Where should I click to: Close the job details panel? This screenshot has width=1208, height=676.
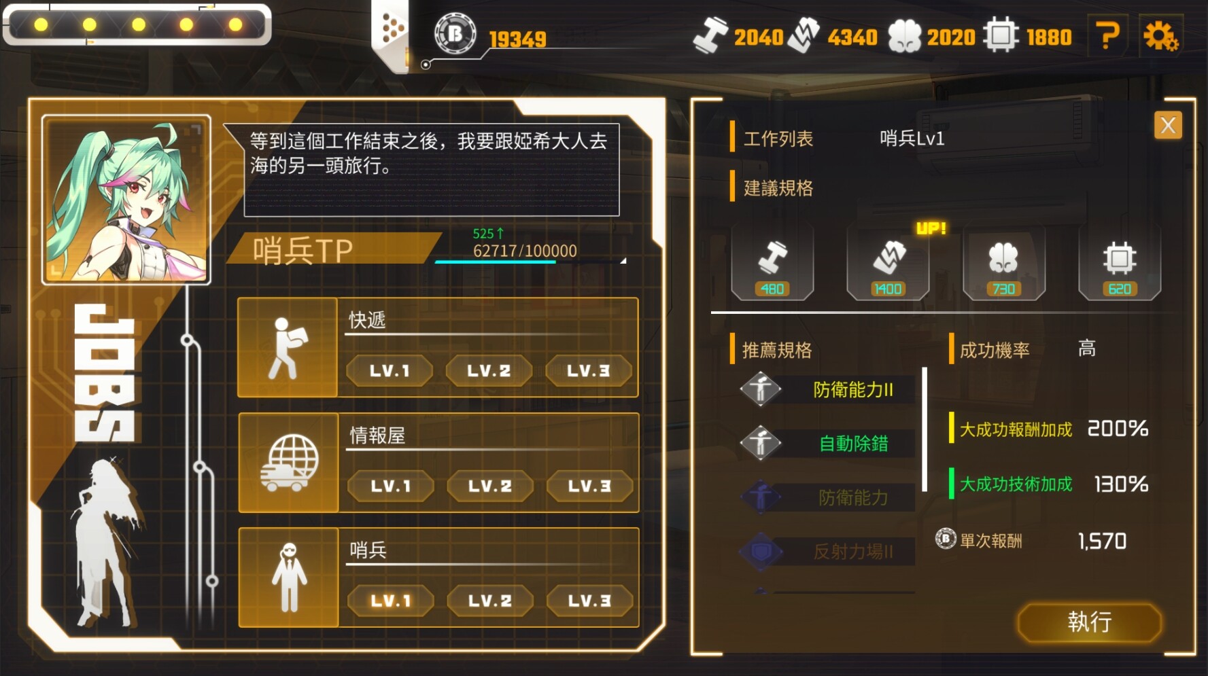[1168, 125]
